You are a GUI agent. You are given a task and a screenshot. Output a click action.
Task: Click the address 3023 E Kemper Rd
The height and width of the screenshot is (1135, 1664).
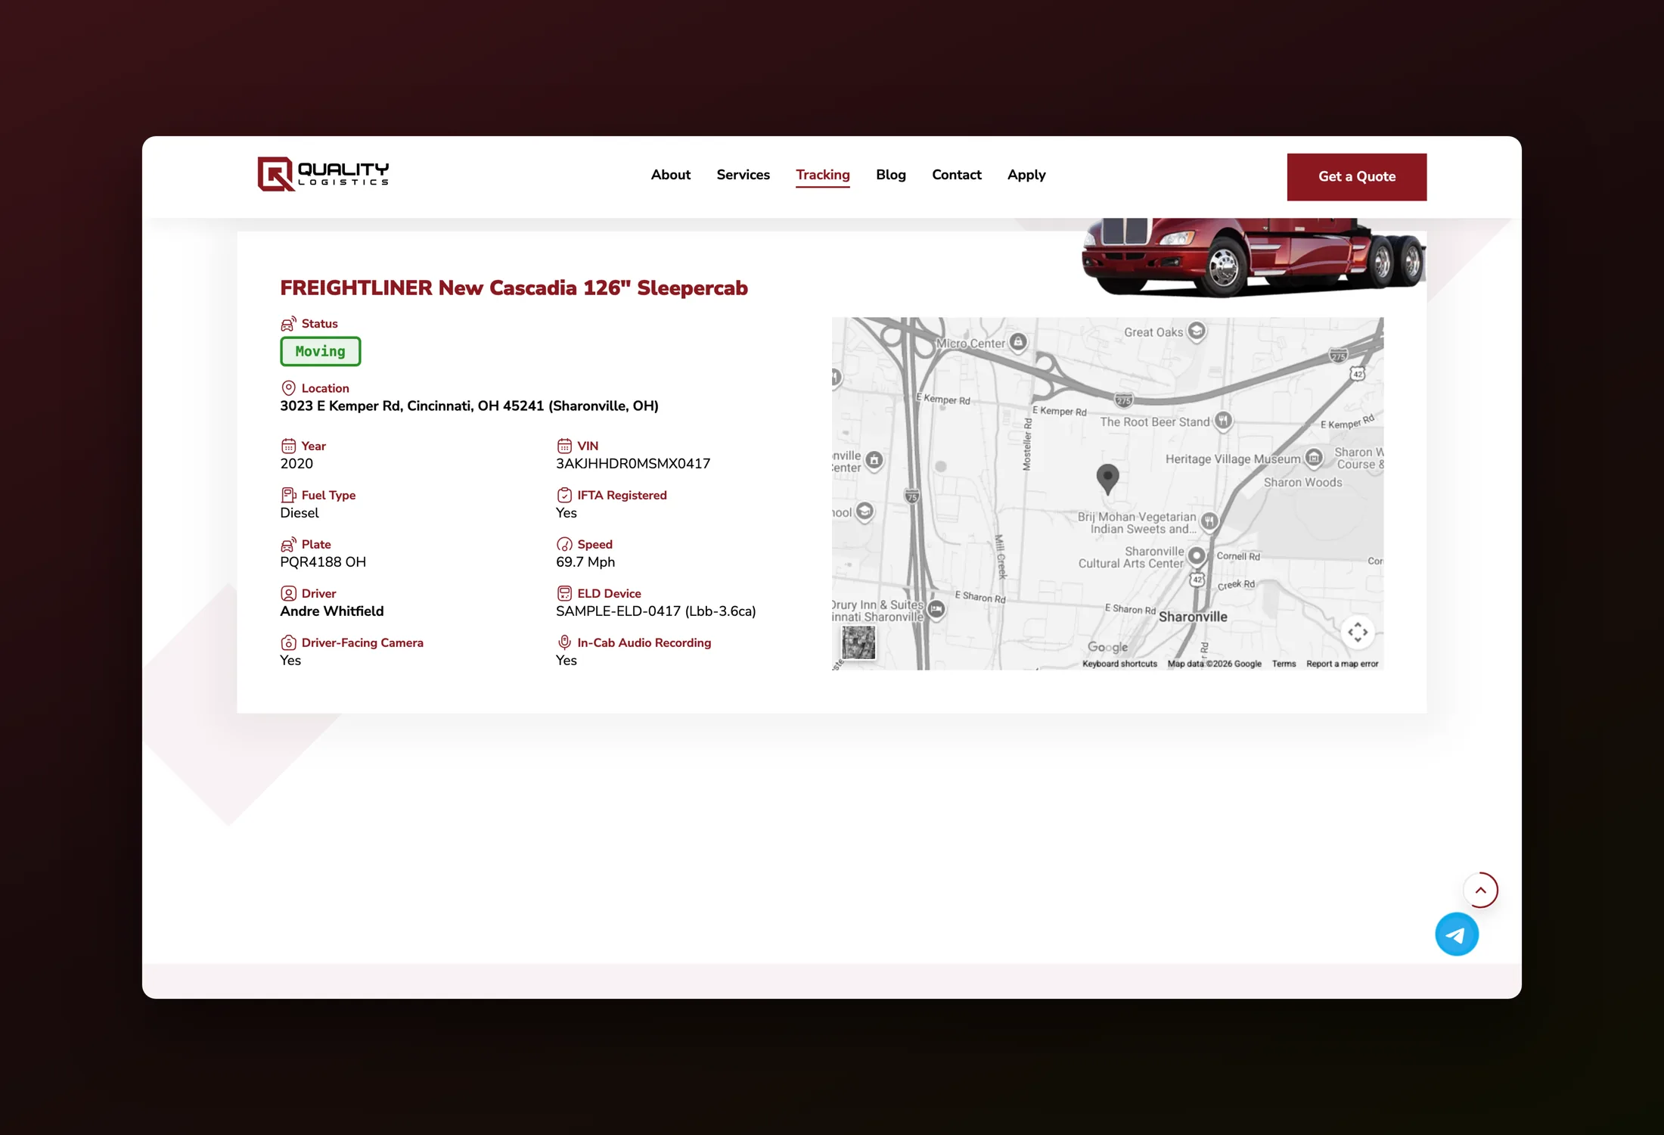[469, 406]
